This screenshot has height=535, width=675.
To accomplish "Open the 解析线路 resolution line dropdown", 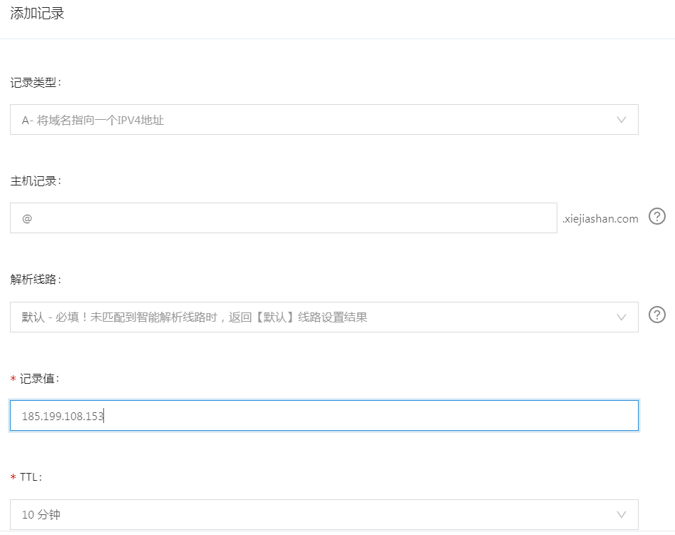I will pos(324,317).
